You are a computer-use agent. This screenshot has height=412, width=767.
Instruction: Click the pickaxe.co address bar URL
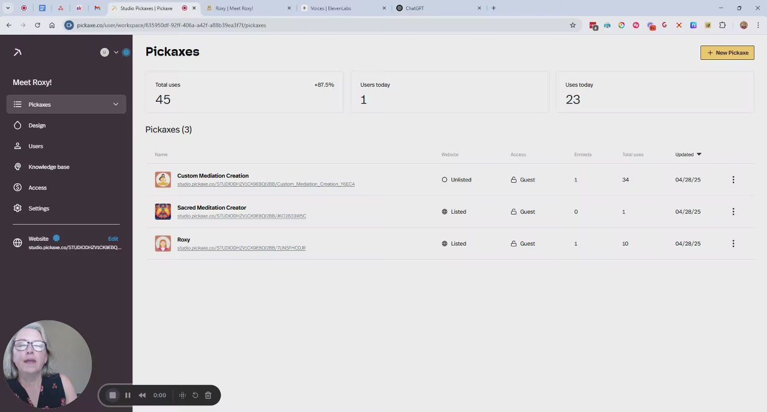tap(171, 25)
